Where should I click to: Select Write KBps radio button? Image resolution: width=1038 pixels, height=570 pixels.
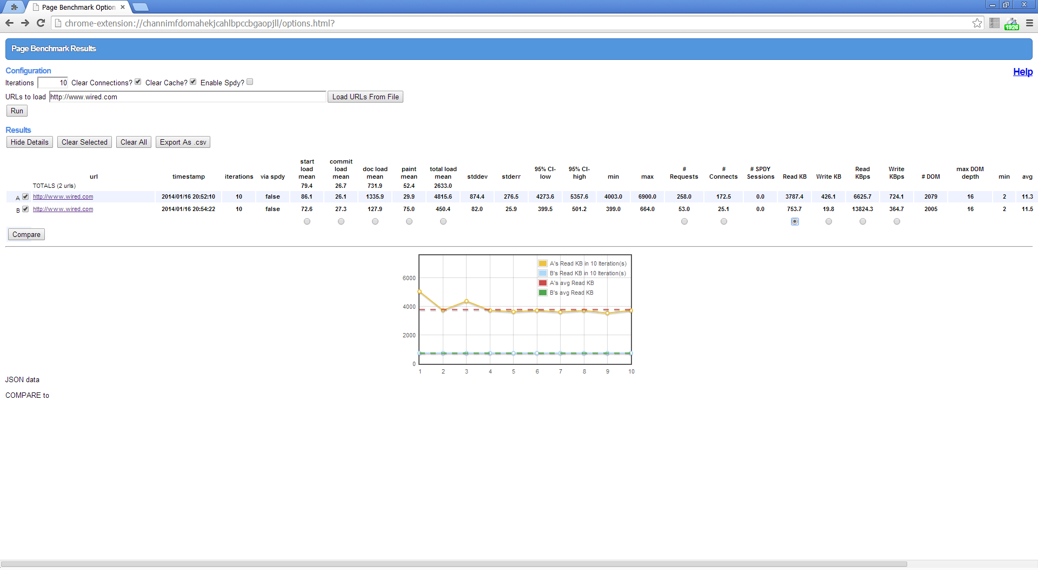pos(897,221)
